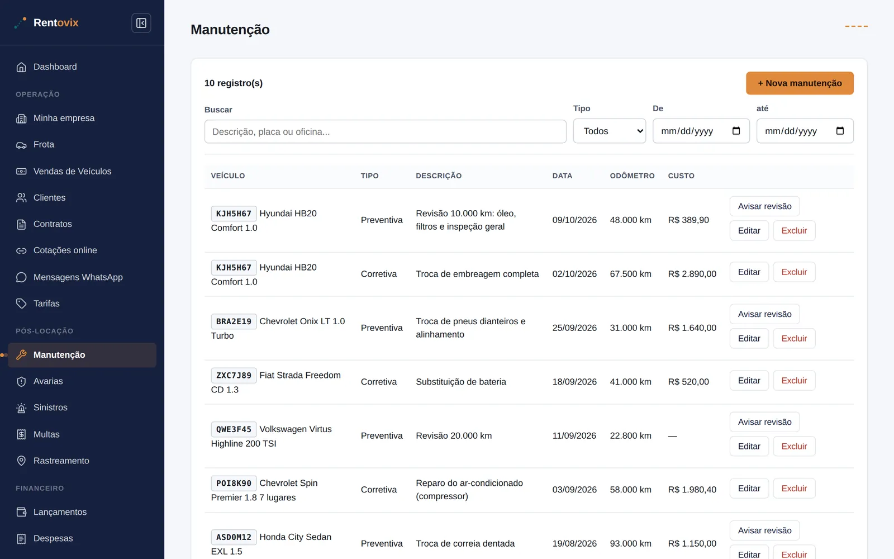
Task: Click the Despesas receipt list icon
Action: 21,538
